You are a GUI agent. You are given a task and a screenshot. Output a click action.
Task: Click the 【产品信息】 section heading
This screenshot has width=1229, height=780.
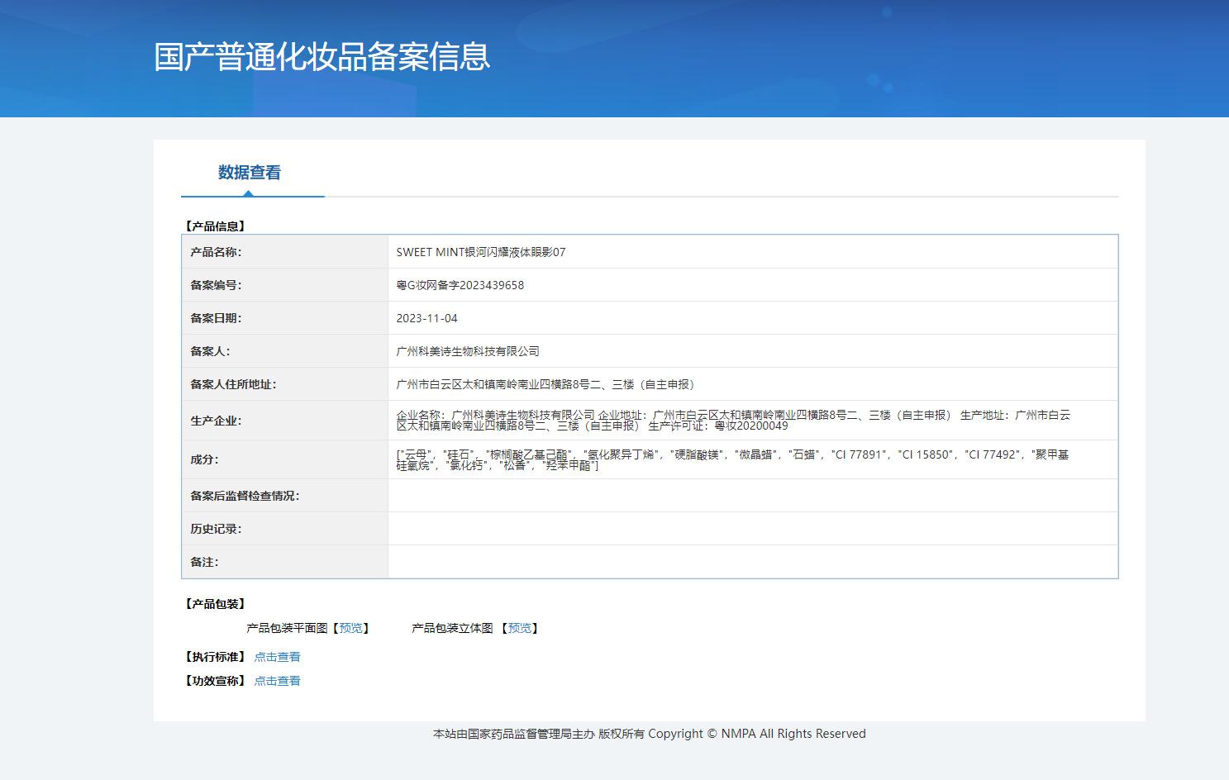pos(215,226)
